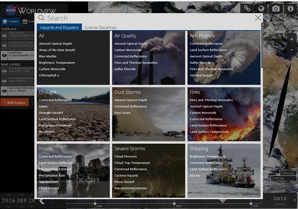Image resolution: width=298 pixels, height=209 pixels.
Task: Select Blue Marble under All
Action: 48,56
